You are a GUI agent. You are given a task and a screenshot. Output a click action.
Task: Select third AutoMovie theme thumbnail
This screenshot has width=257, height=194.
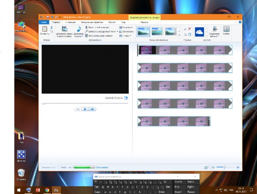[170, 32]
